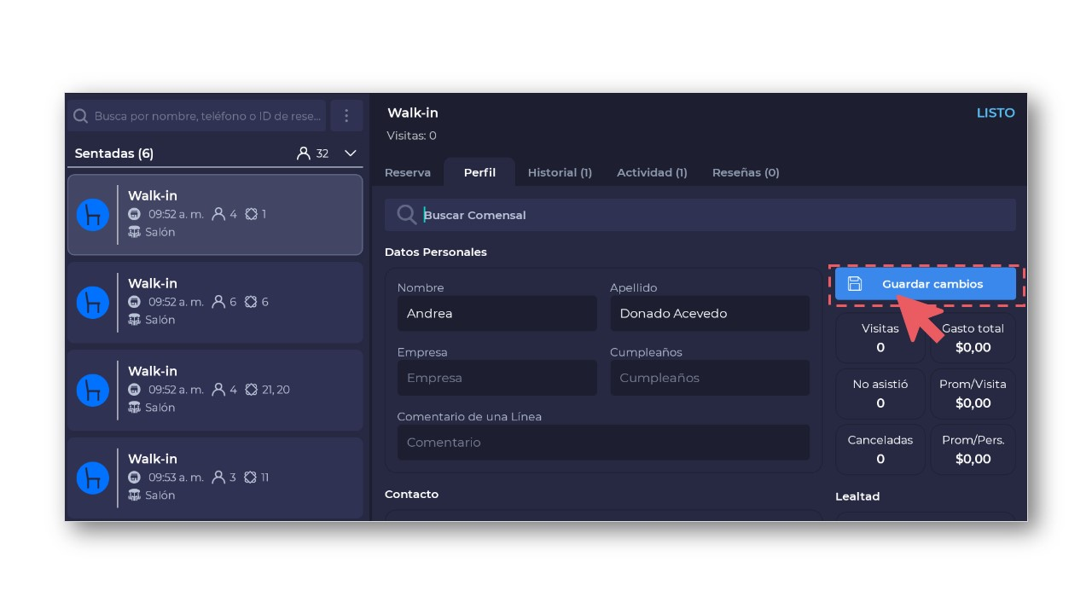
Task: Go to the Actividad (1) tab
Action: coord(652,172)
